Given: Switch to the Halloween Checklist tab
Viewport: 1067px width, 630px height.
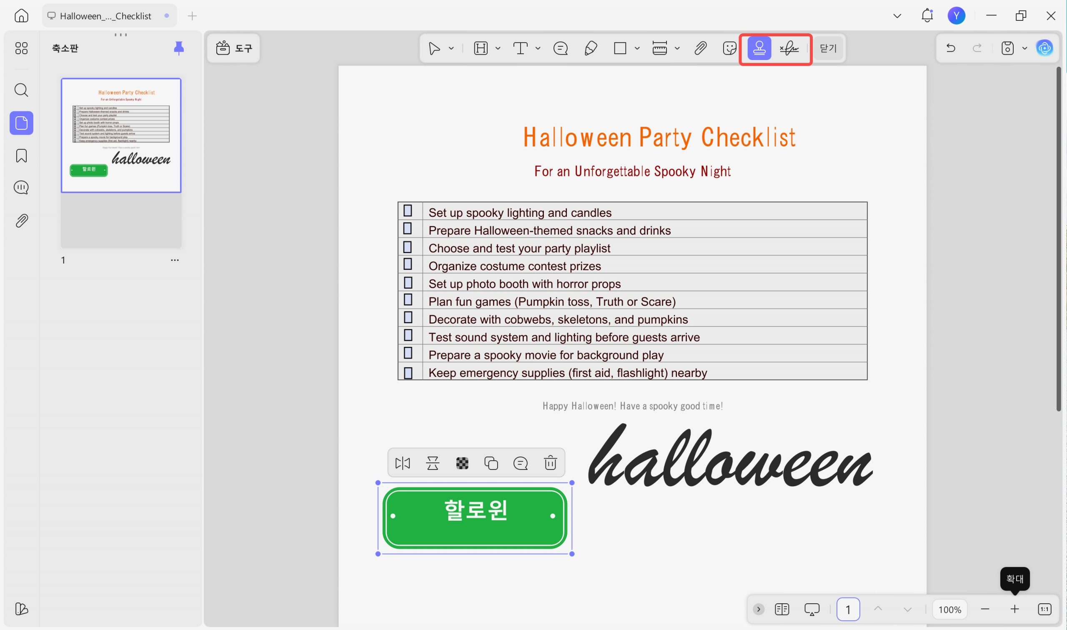Looking at the screenshot, I should (x=105, y=16).
